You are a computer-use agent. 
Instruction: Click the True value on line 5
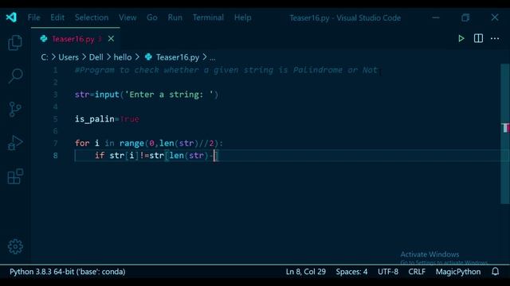click(129, 119)
